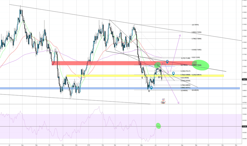Click the blue pin marker on the red band
This screenshot has width=247, height=146.
[x=167, y=62]
